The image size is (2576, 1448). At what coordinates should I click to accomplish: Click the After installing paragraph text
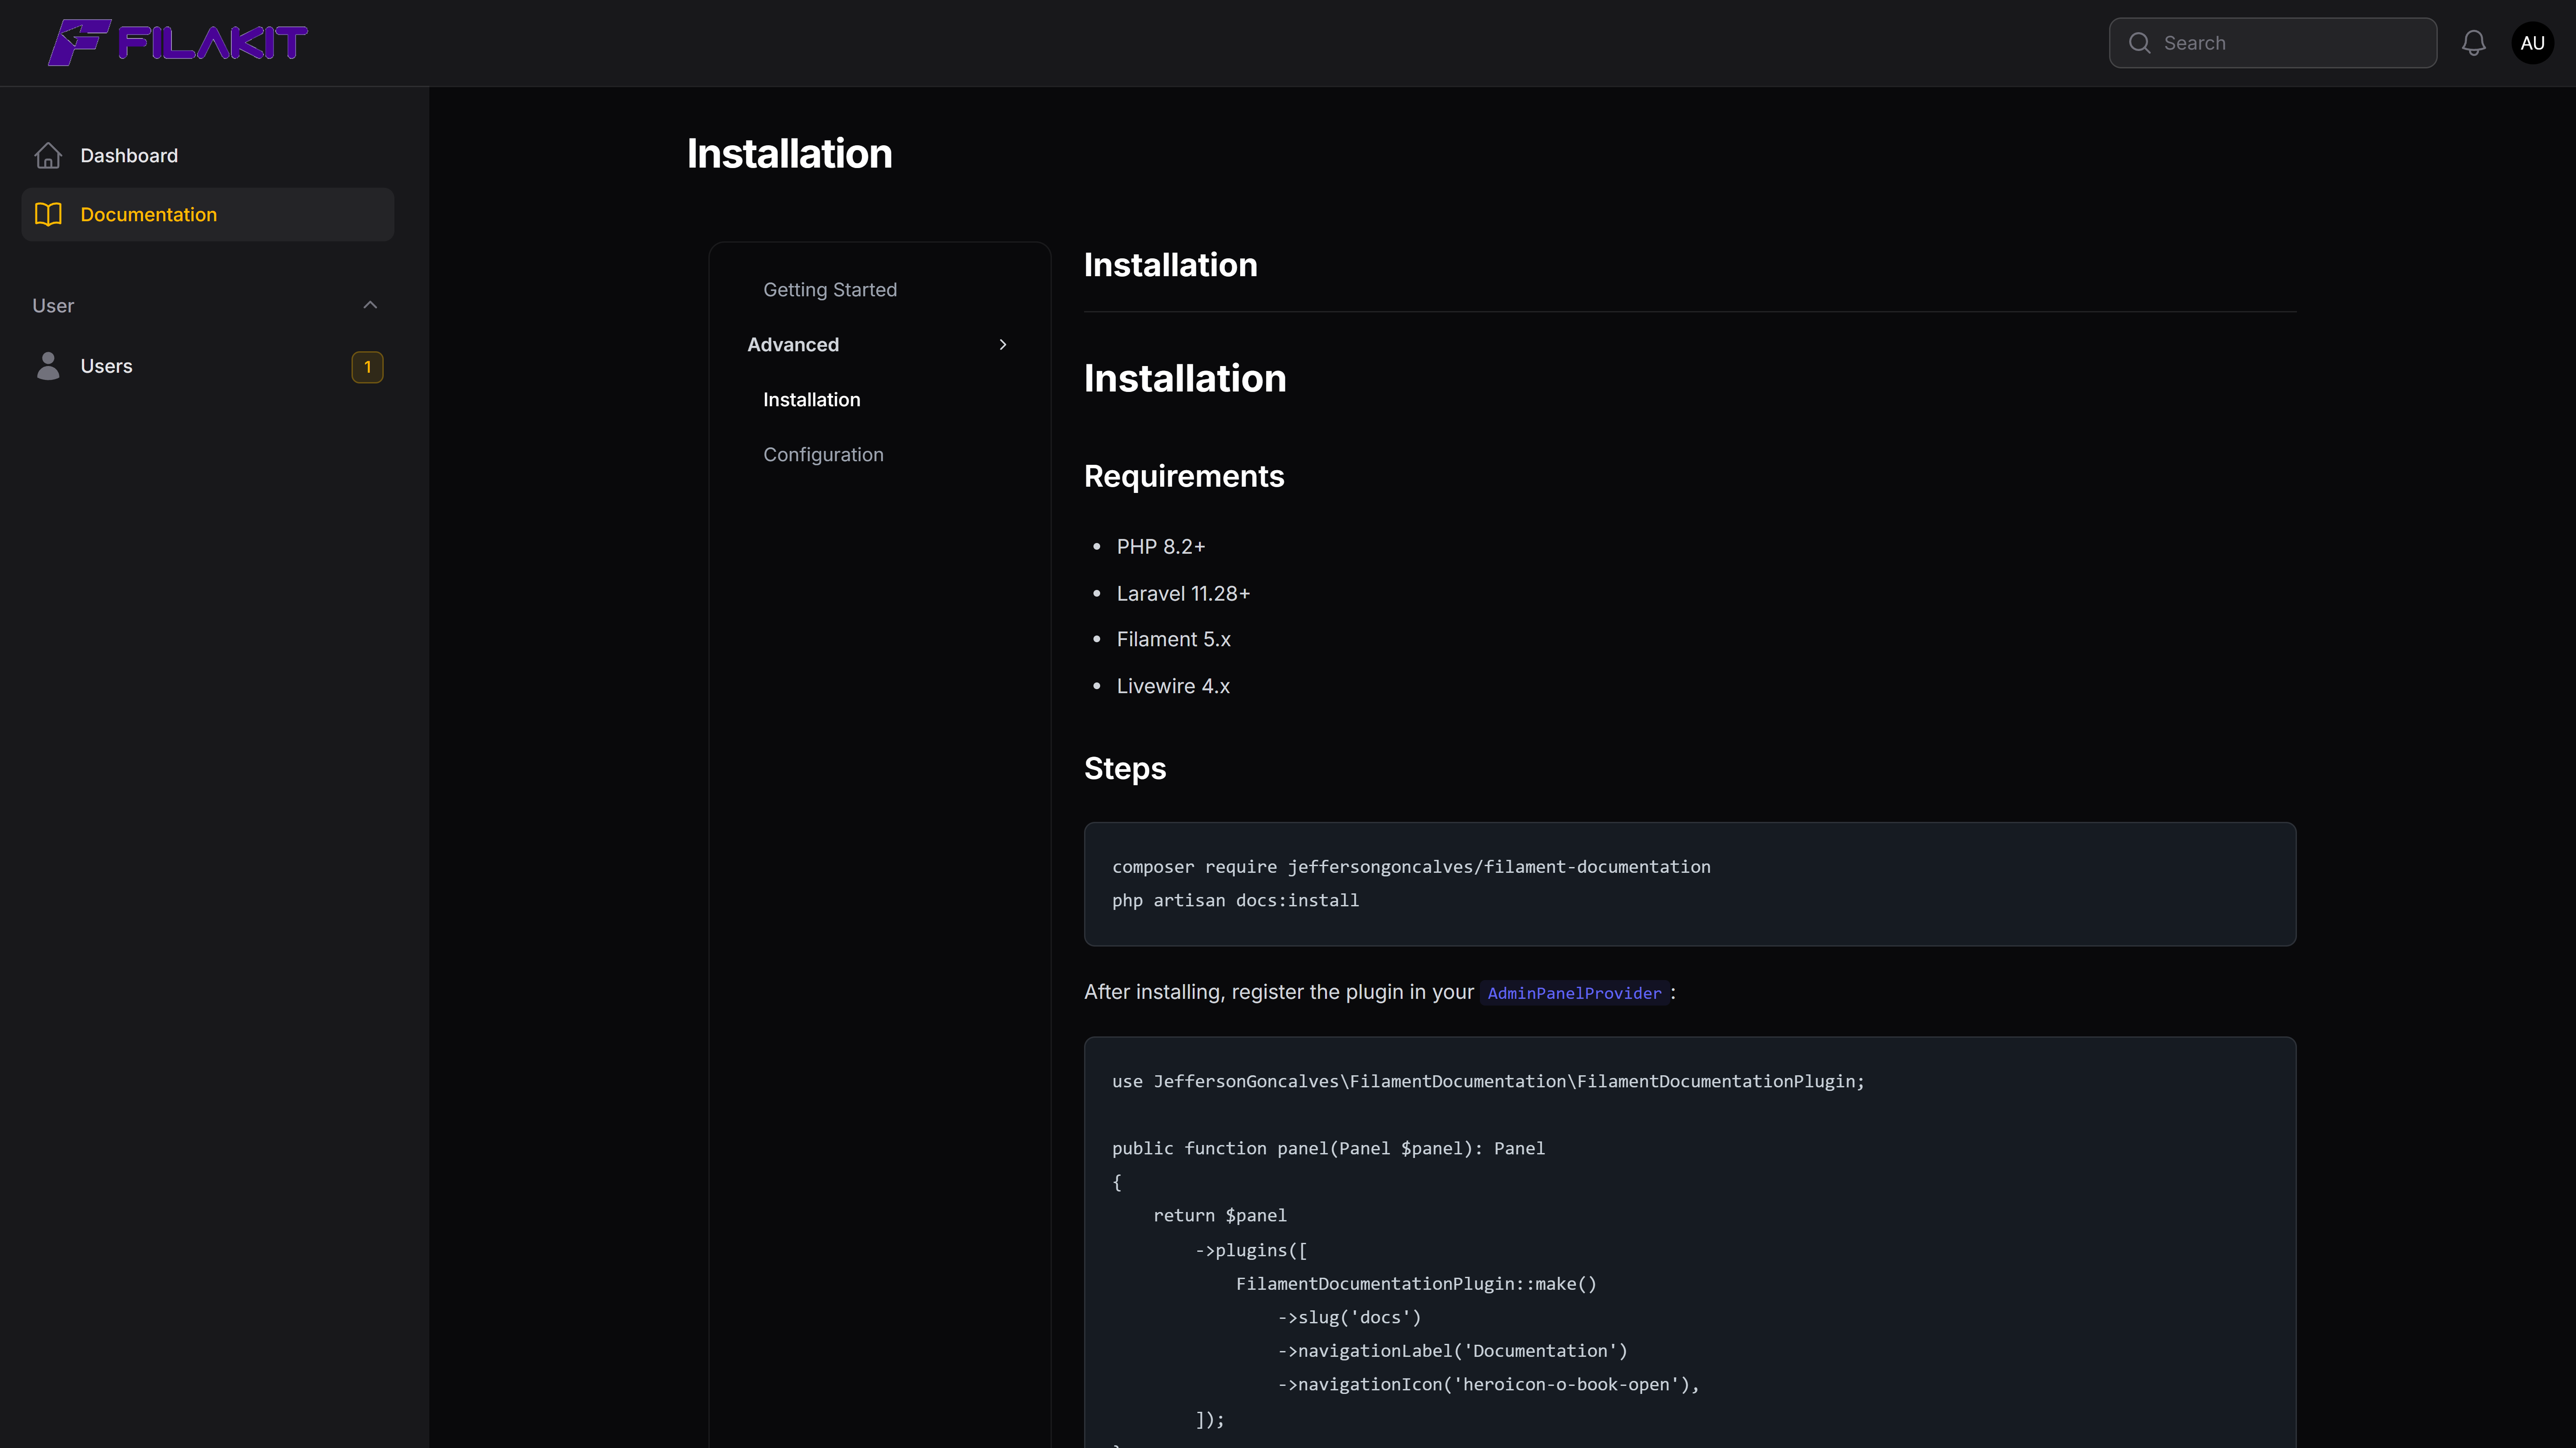tap(1279, 992)
